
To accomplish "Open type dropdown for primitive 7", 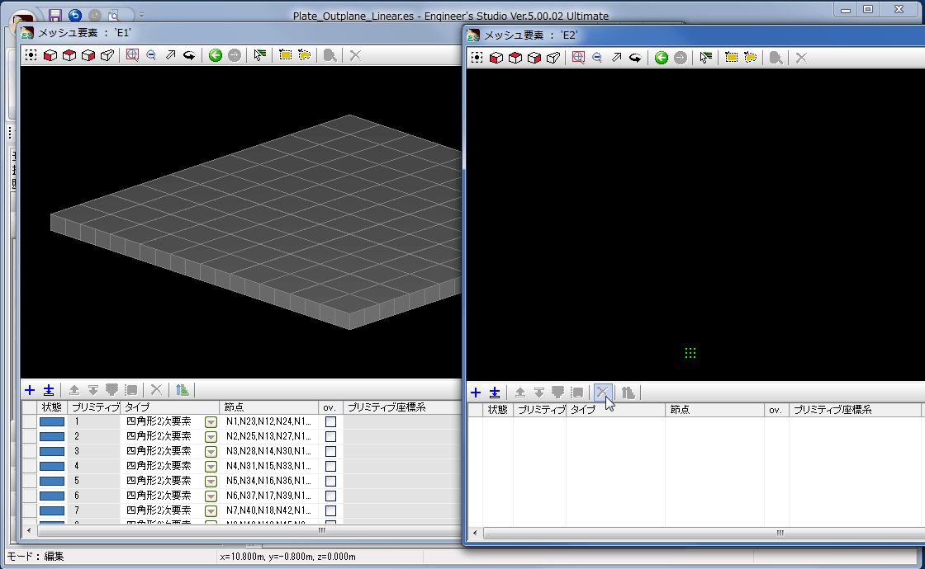I will pos(211,511).
